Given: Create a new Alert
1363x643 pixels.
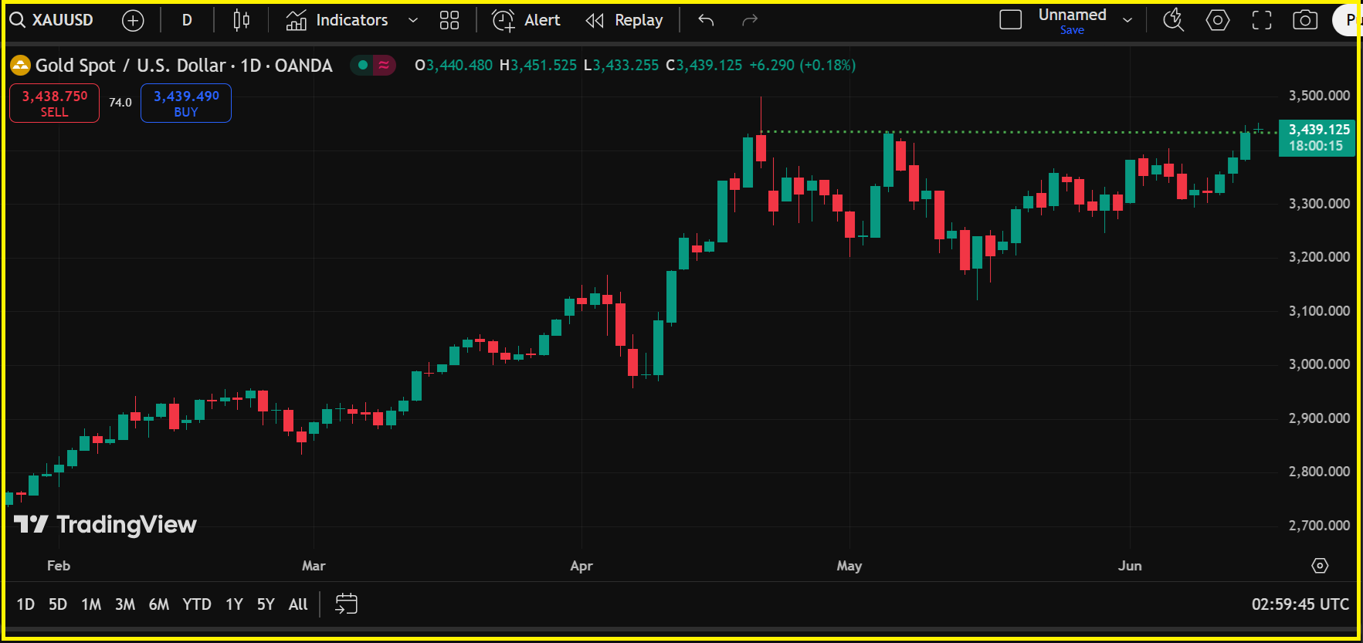Looking at the screenshot, I should (x=526, y=21).
